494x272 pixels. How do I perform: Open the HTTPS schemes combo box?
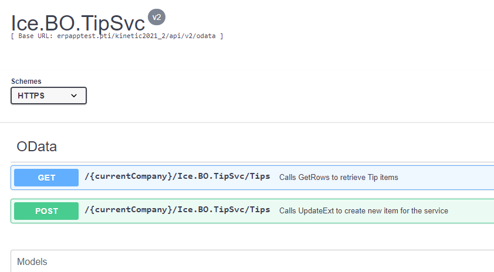[x=49, y=96]
